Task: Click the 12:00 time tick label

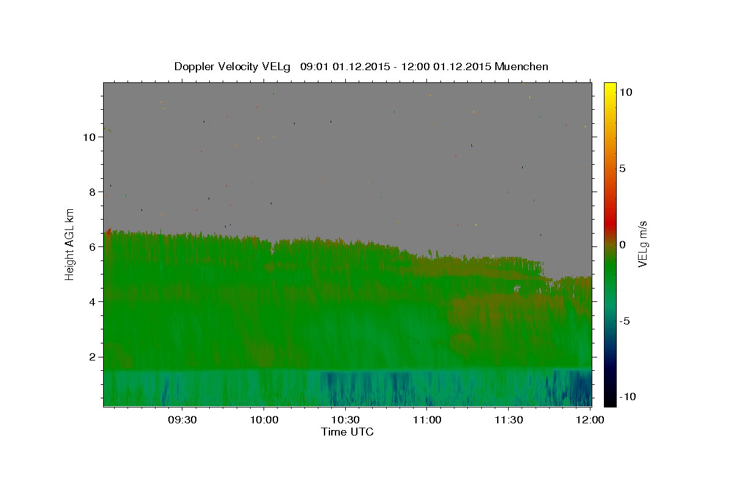Action: point(590,420)
